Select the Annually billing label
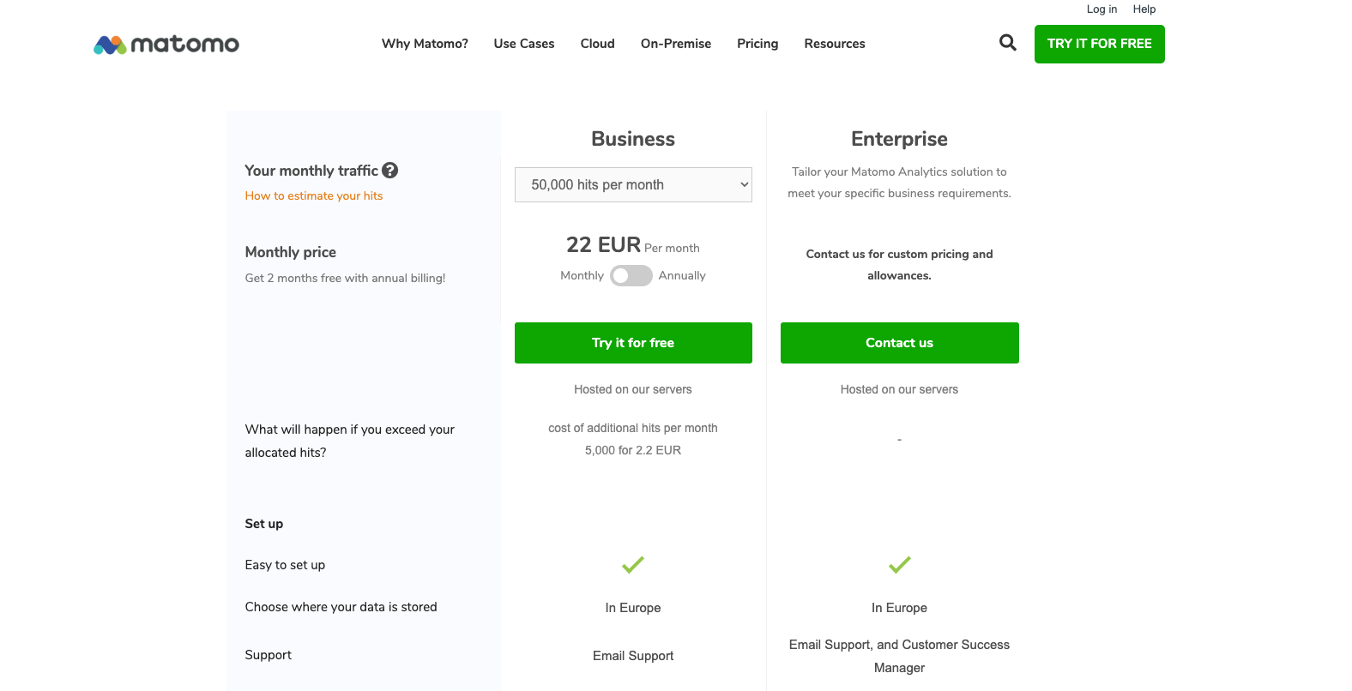The width and height of the screenshot is (1352, 691). click(x=682, y=276)
